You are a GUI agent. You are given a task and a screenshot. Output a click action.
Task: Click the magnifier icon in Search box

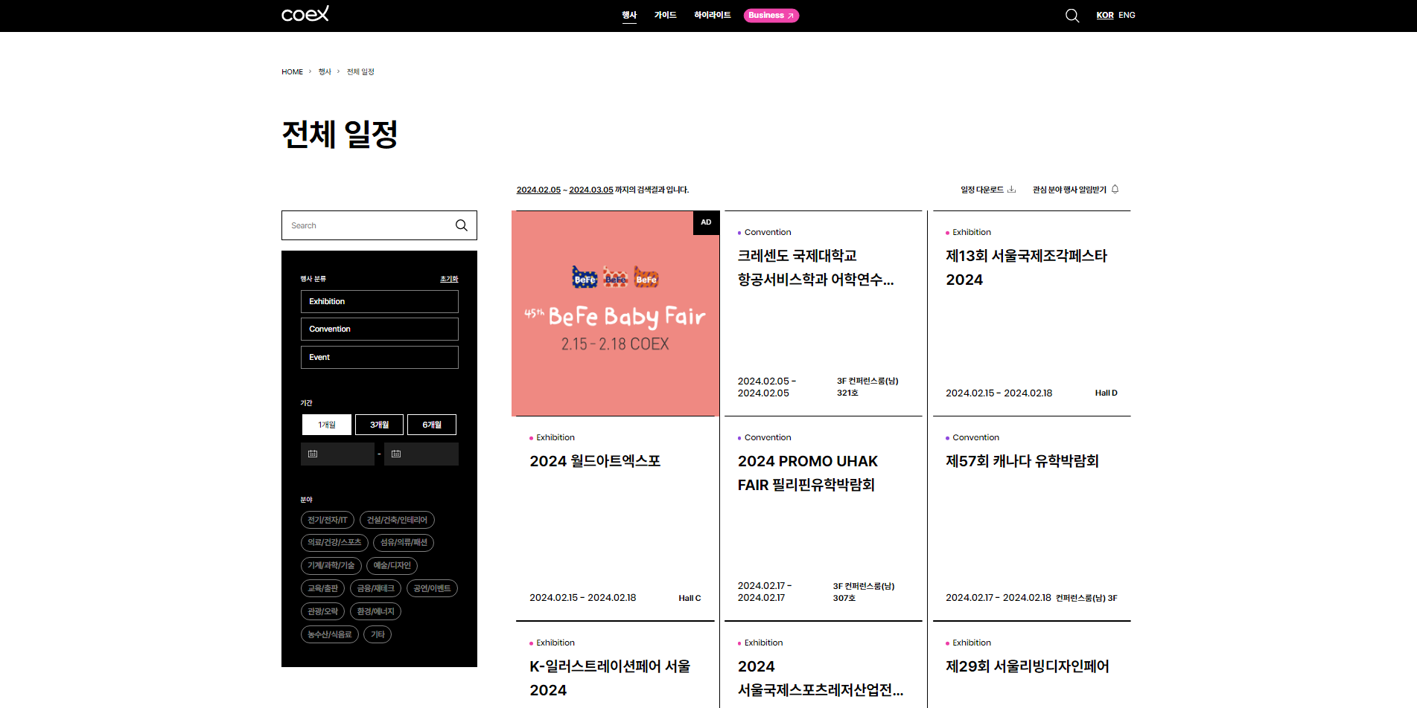tap(462, 225)
